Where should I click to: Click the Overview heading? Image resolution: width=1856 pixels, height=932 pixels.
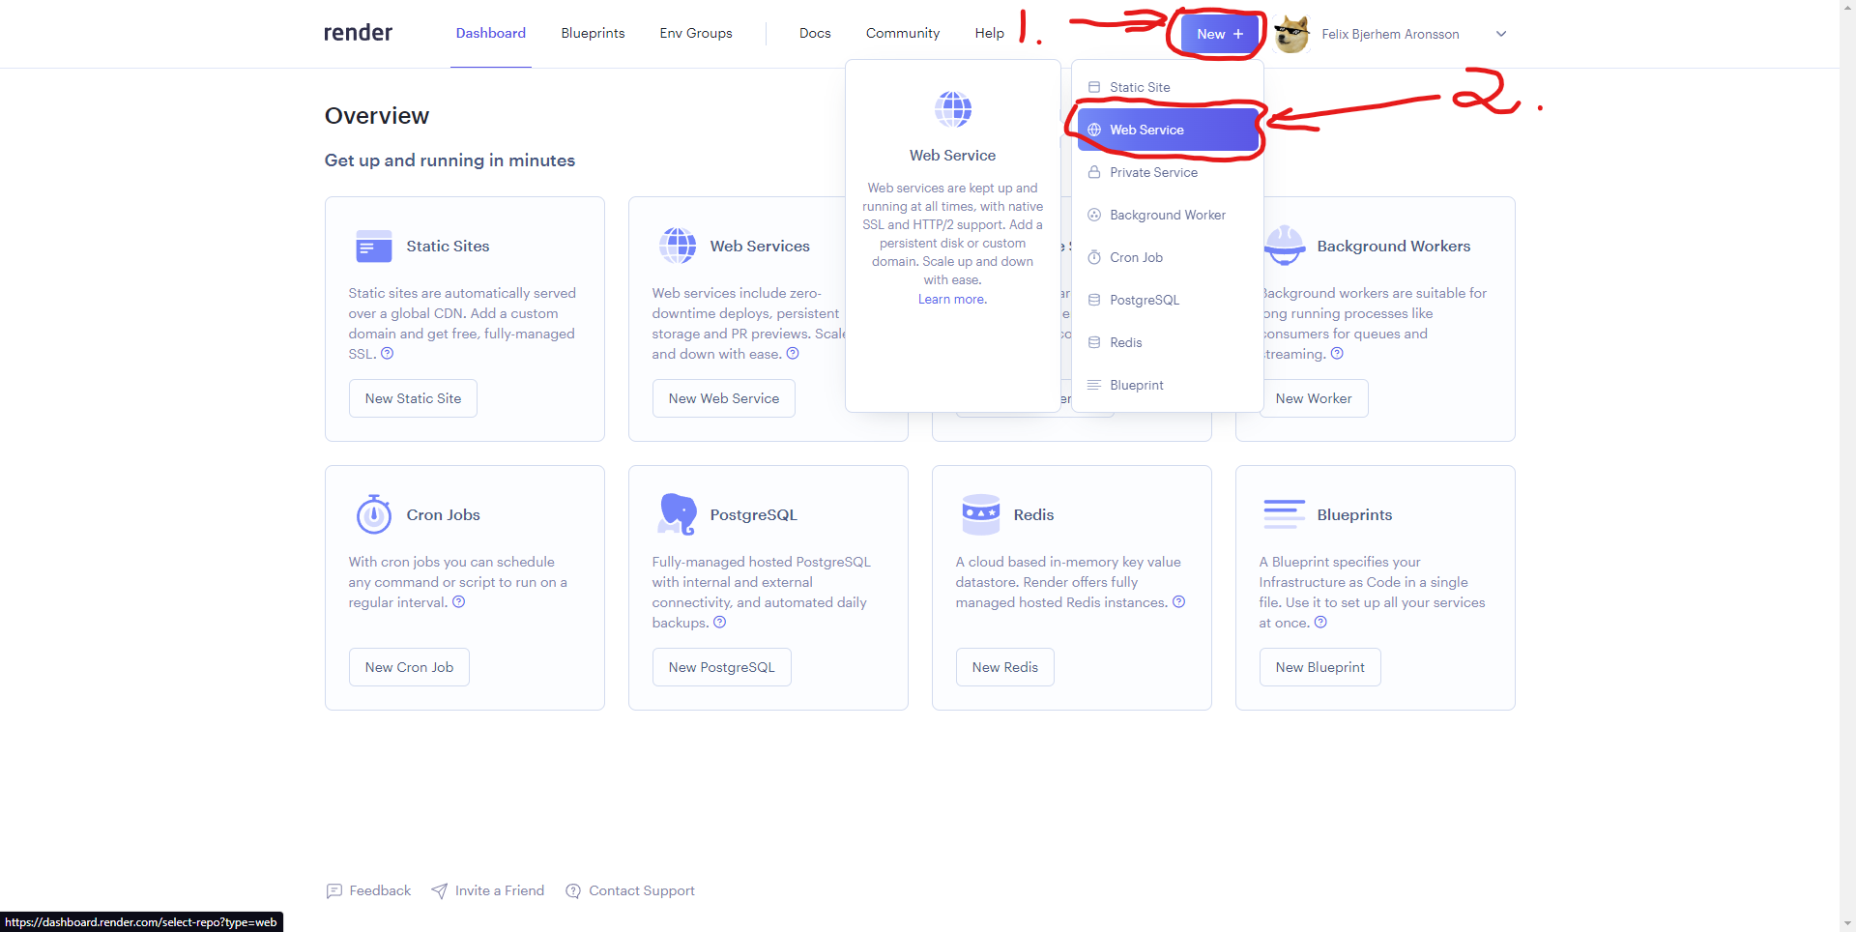point(377,116)
